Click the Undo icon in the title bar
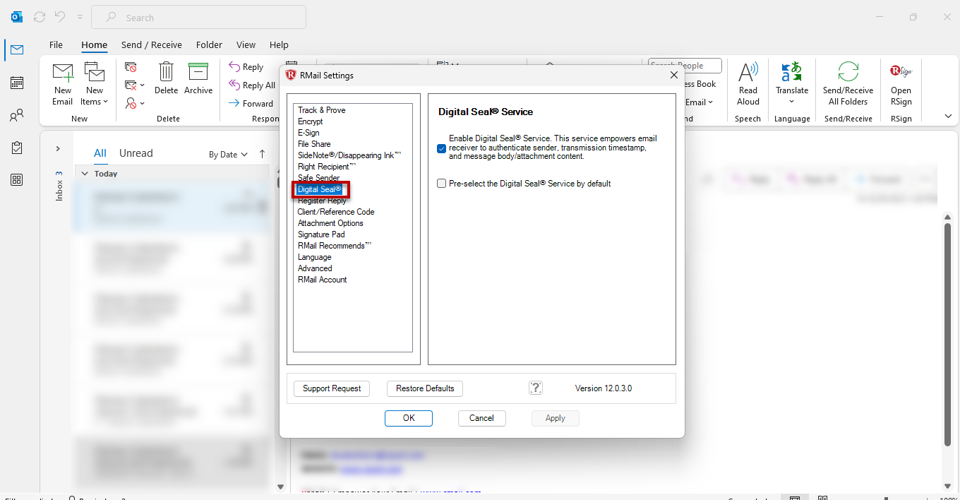Screen dimensions: 960x500 click(x=60, y=17)
